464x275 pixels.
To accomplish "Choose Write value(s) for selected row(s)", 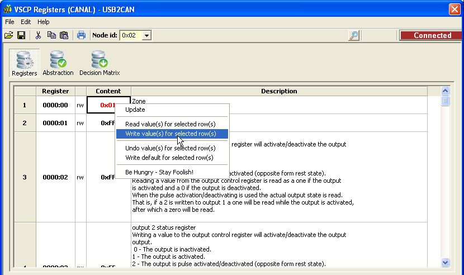I will [x=171, y=134].
